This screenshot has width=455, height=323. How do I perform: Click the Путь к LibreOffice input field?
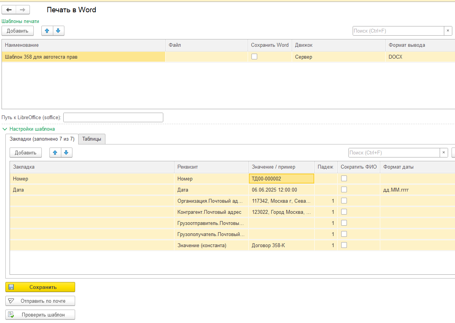113,117
